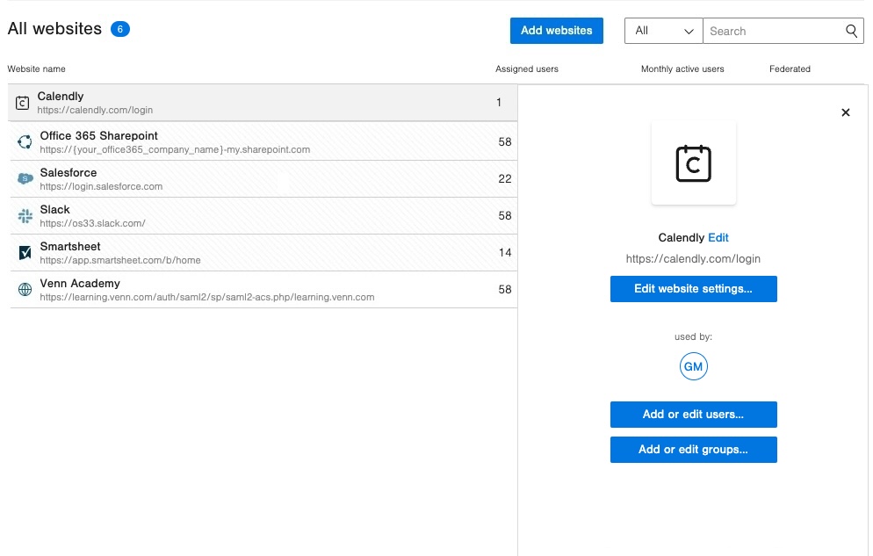873x556 pixels.
Task: Click the All websites heading
Action: (54, 29)
